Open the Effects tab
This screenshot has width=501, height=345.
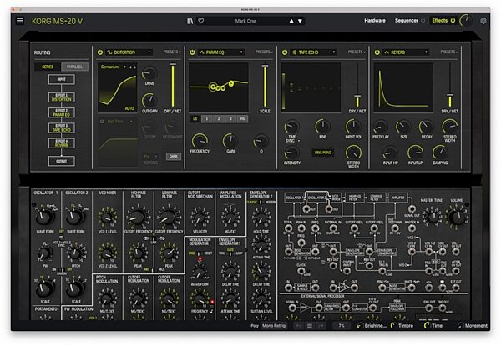440,20
